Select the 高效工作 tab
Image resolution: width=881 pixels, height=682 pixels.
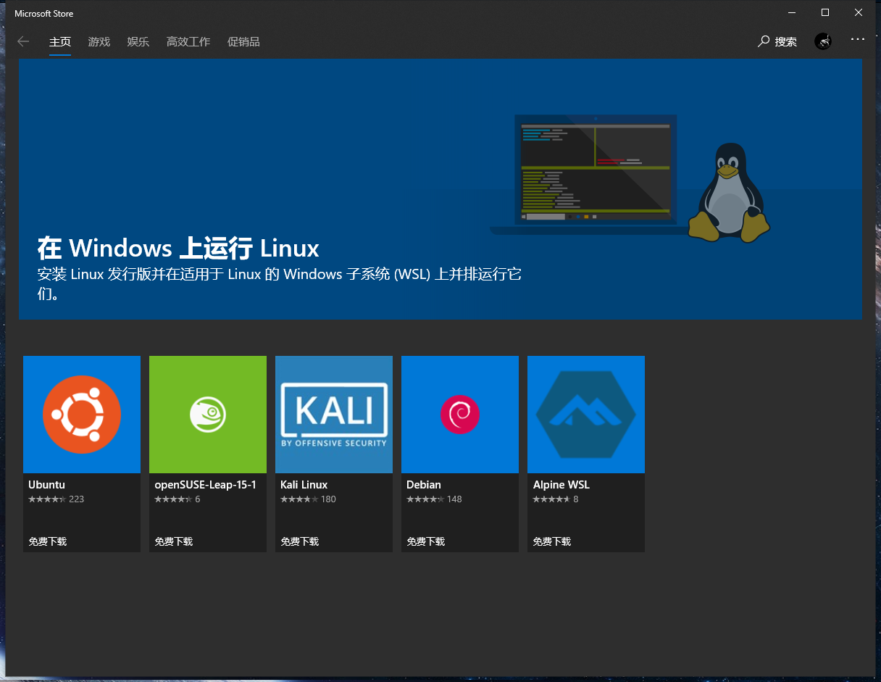(188, 41)
